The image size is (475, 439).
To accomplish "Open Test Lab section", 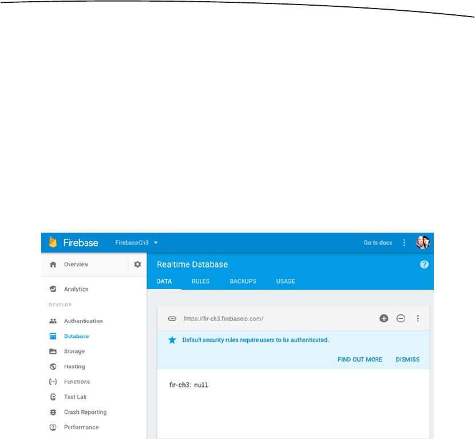I will (75, 397).
